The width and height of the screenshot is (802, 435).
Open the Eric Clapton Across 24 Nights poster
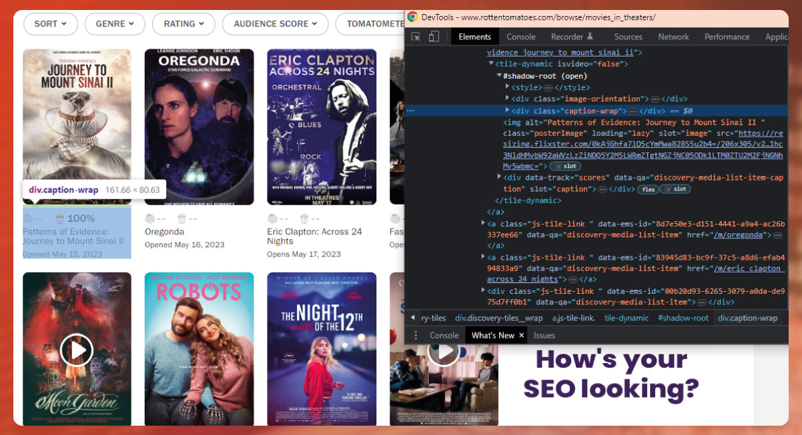pos(322,127)
